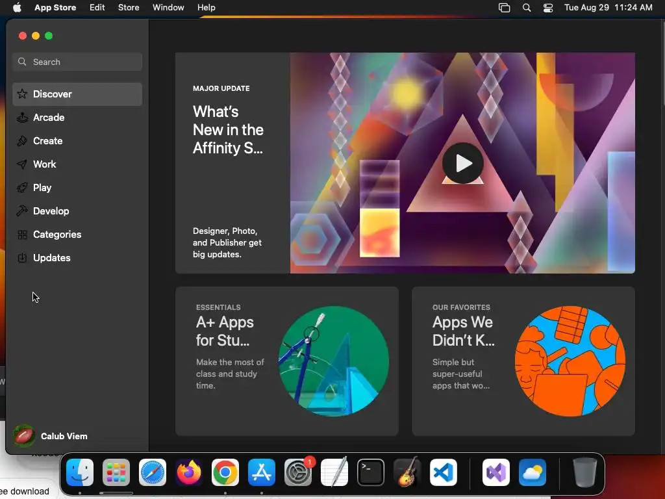Open Control Center in the menu bar
The image size is (665, 499).
point(548,8)
